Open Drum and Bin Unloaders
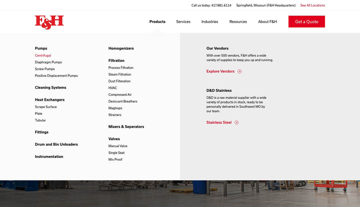This screenshot has height=207, width=360. [56, 144]
